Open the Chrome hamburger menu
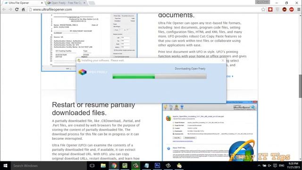The height and width of the screenshot is (170, 302). tap(299, 9)
